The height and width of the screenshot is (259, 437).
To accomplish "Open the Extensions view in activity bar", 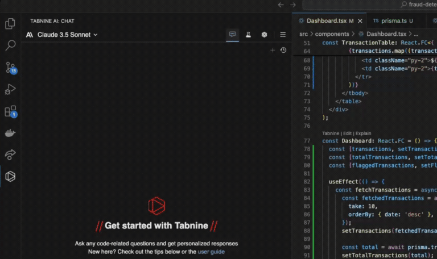I will point(10,111).
